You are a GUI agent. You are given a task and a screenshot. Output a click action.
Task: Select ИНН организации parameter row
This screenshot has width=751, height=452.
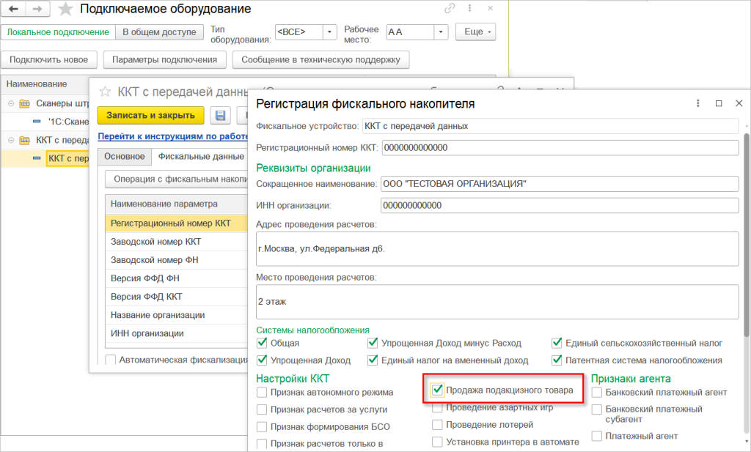[176, 333]
